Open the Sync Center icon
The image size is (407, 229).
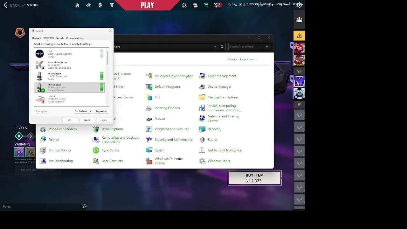(96, 150)
